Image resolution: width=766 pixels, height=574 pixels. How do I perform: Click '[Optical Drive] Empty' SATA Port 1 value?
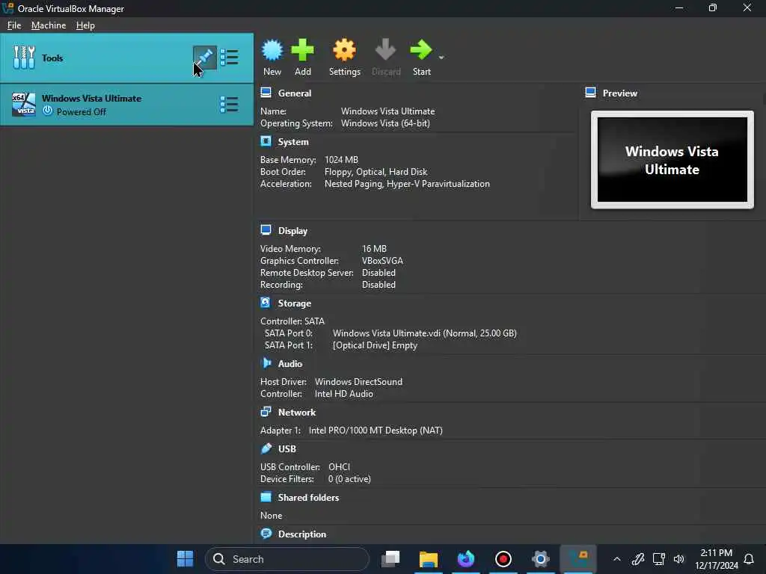pos(376,345)
